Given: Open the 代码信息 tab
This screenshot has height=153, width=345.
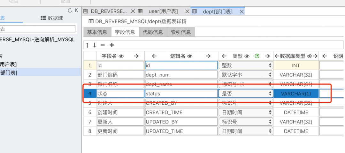Looking at the screenshot, I should (153, 32).
